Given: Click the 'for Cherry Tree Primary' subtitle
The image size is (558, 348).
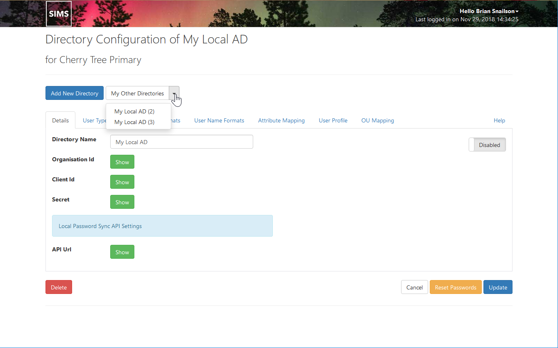Looking at the screenshot, I should (93, 60).
